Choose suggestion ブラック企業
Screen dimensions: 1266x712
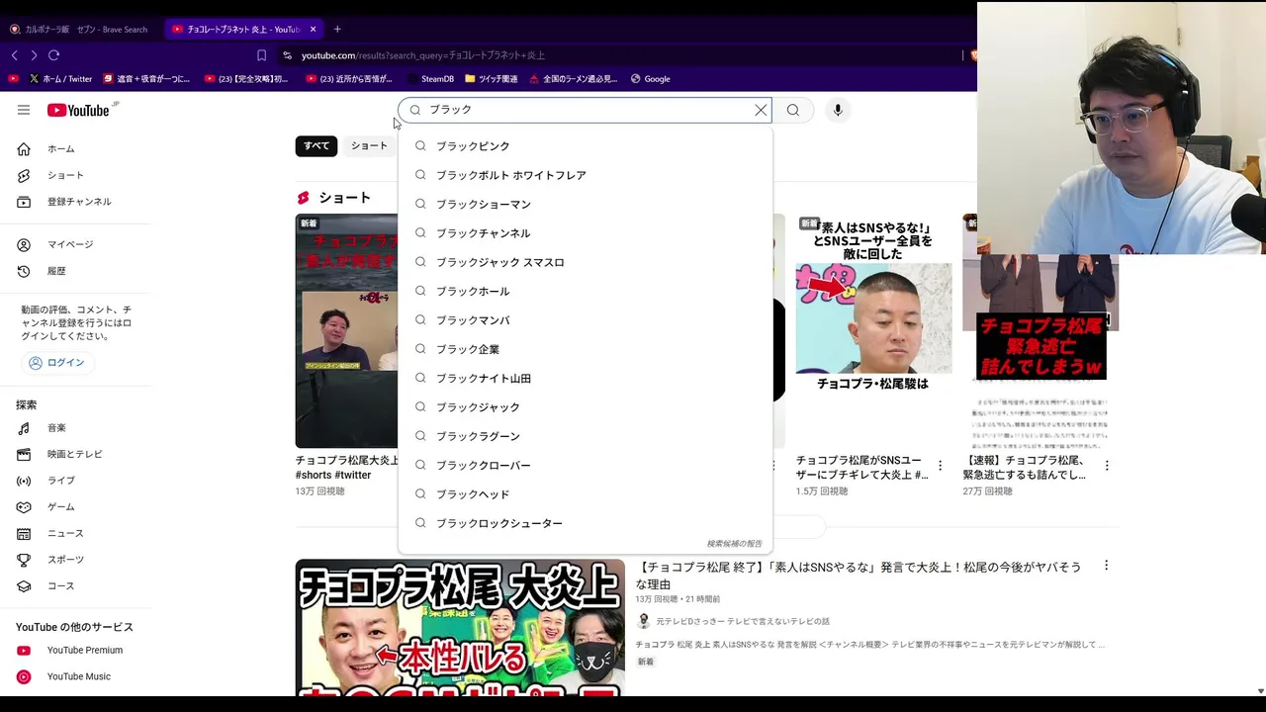click(x=585, y=349)
